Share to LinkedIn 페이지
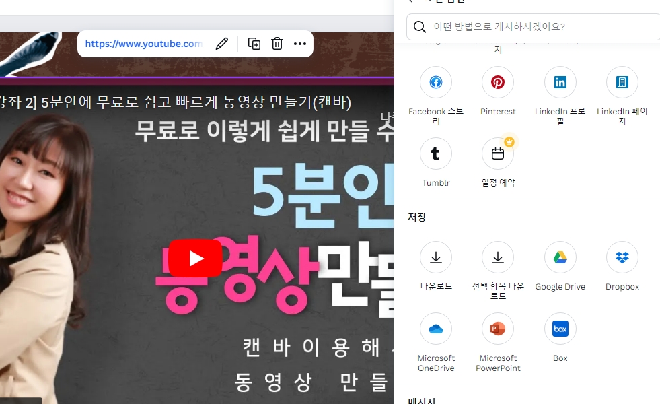The width and height of the screenshot is (660, 404). (x=621, y=81)
